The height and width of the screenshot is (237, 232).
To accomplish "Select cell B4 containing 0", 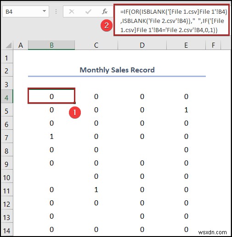I will coord(51,96).
